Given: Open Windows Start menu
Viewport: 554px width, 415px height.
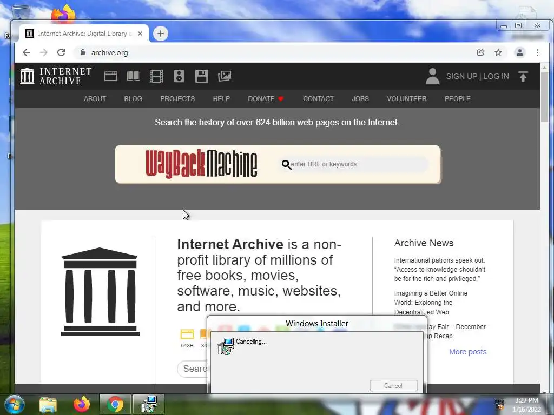Looking at the screenshot, I should (x=15, y=404).
